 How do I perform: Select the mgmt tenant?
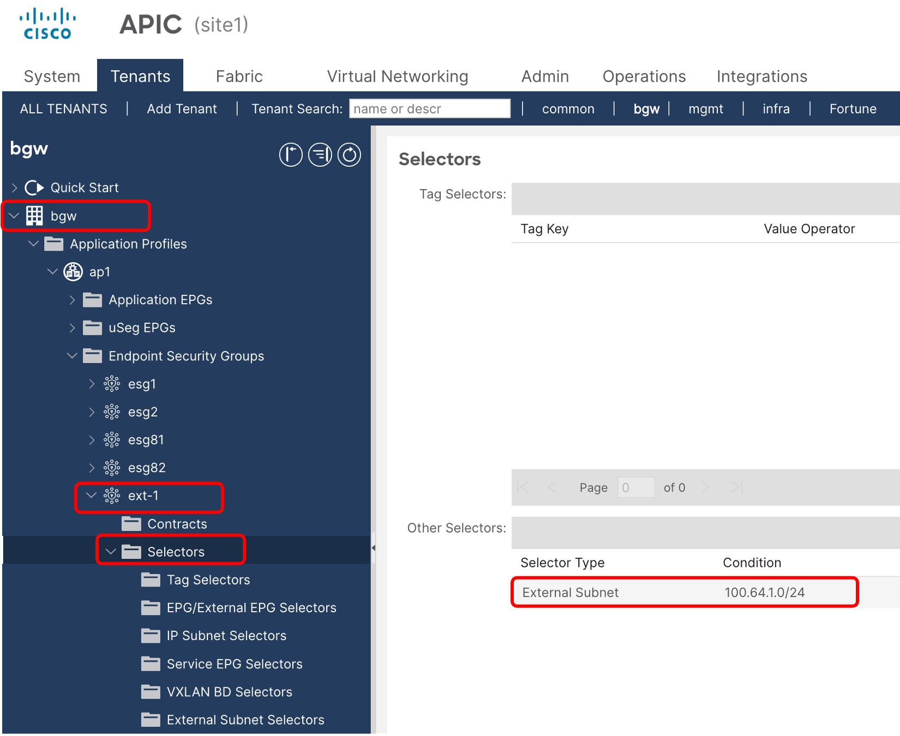click(706, 109)
